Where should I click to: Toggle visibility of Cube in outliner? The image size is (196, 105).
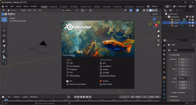(x=190, y=23)
